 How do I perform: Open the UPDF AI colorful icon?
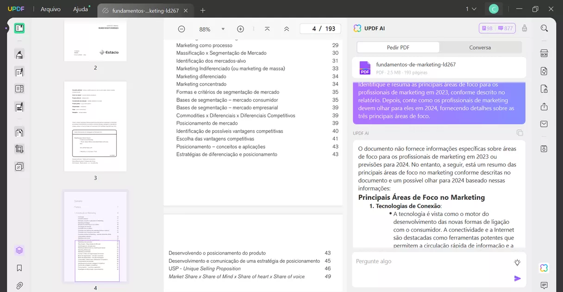pos(544,268)
